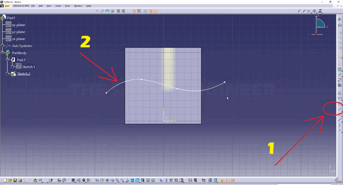Expand the Sketch.2 tree node

point(7,74)
